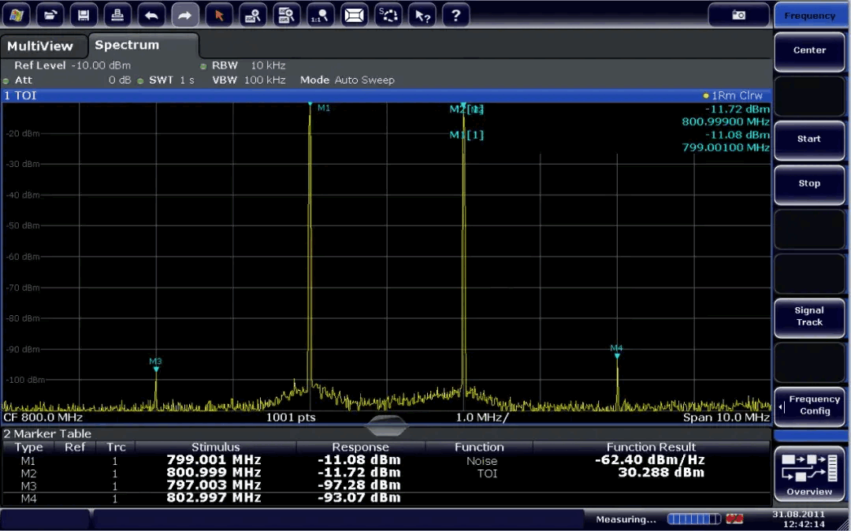Choose the Start frequency softkey
The image size is (851, 531).
809,139
